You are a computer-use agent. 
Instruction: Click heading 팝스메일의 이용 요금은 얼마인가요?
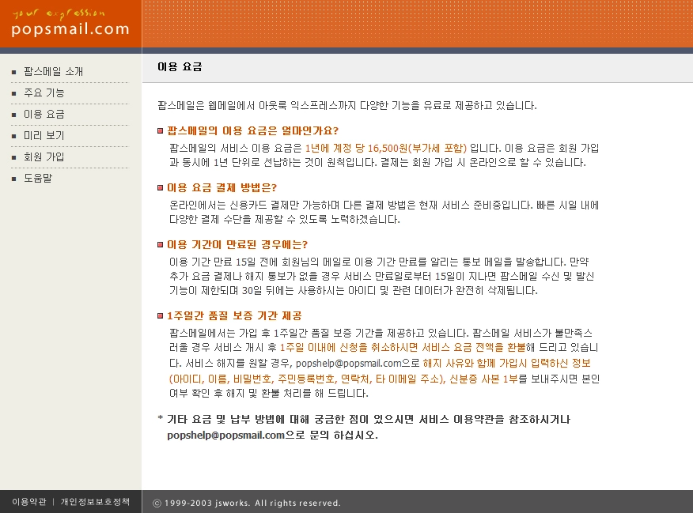[x=252, y=130]
